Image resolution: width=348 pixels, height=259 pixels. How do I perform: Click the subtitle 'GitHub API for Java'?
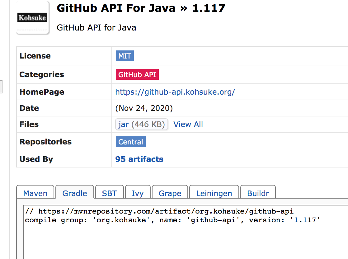[96, 28]
